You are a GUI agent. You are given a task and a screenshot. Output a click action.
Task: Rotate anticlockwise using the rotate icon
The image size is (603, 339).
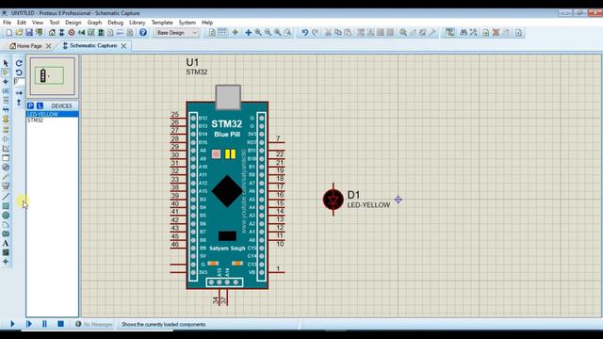click(x=19, y=73)
